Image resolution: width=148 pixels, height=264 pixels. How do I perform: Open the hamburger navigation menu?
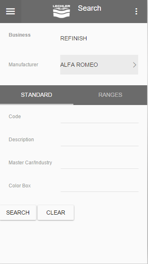point(10,11)
